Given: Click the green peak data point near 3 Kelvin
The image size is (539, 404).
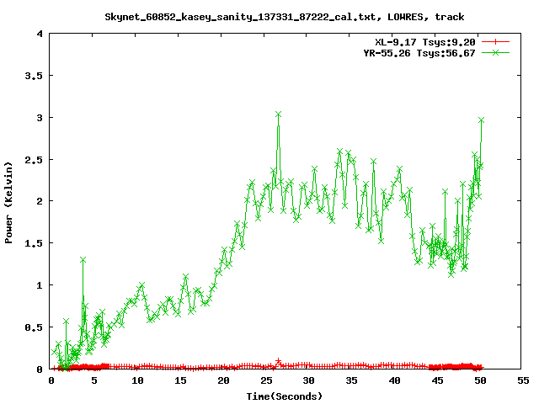Looking at the screenshot, I should pyautogui.click(x=279, y=114).
